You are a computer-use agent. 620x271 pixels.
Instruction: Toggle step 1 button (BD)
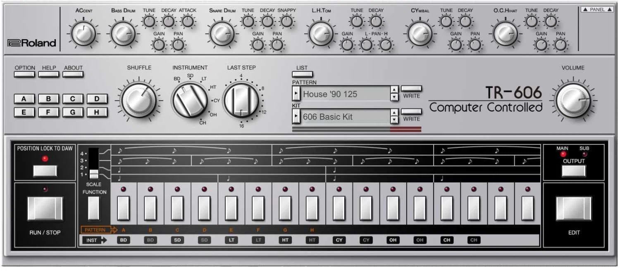click(123, 208)
